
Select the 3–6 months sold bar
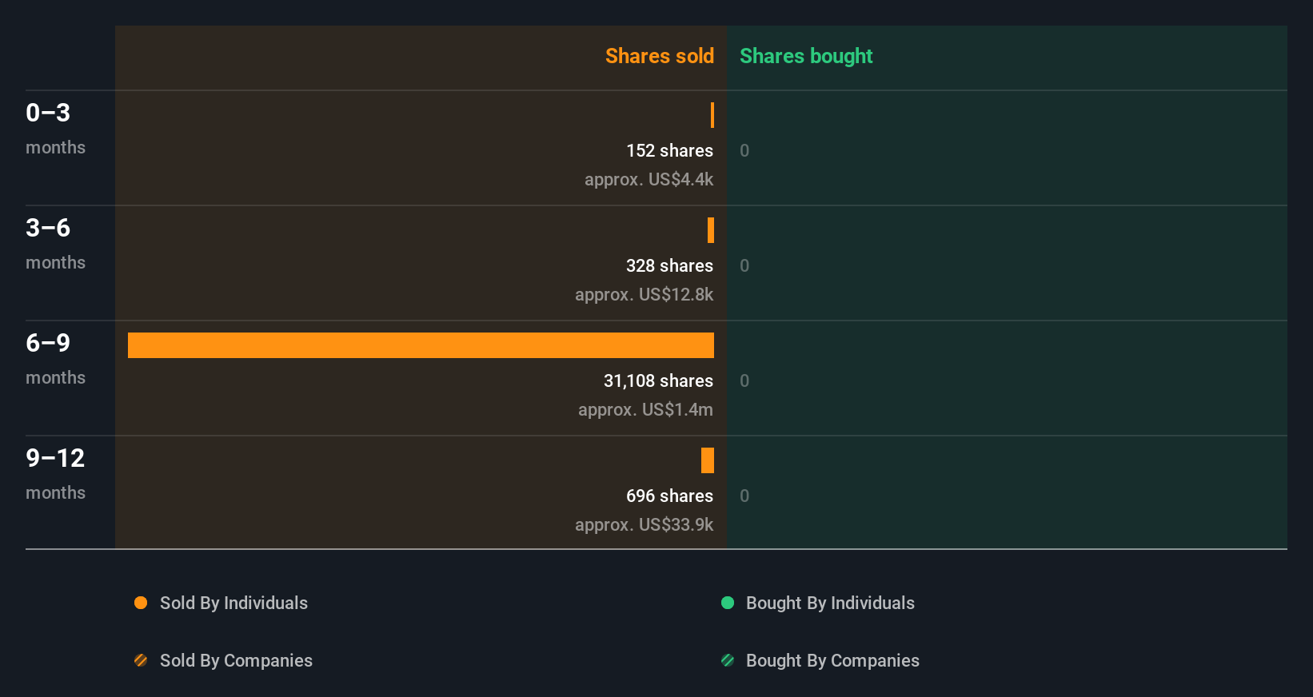pyautogui.click(x=711, y=230)
